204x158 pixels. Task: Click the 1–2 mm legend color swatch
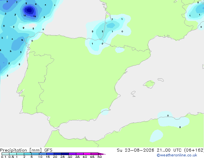tap(20, 154)
